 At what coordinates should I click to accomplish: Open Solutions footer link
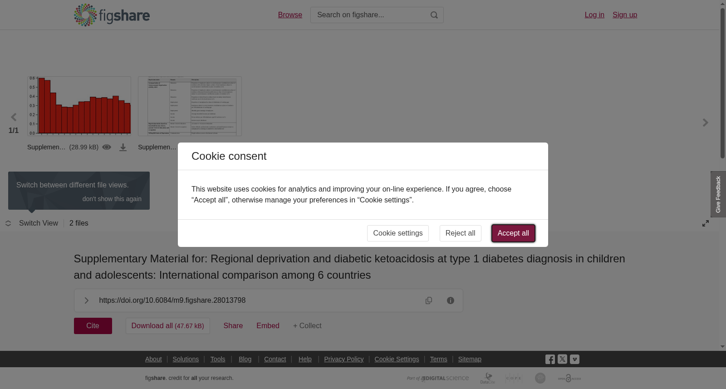(186, 359)
